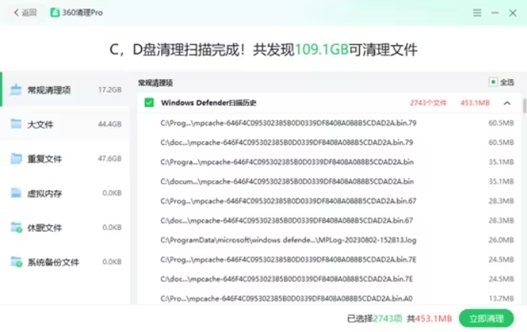Select C:\Prog... bin.7E file row

(329, 259)
